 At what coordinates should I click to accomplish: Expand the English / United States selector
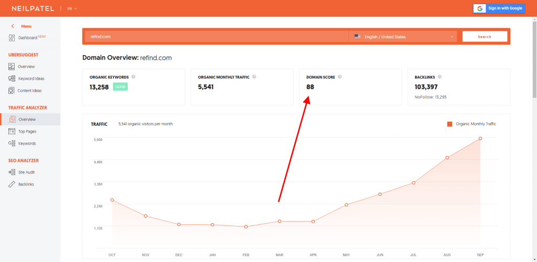tap(403, 37)
